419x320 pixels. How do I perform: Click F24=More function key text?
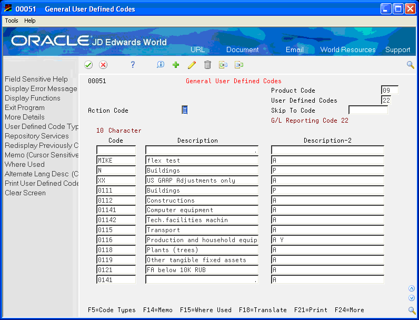[350, 310]
